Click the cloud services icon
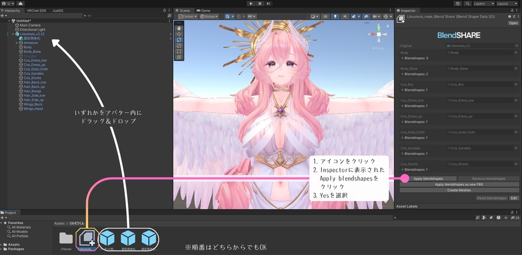Viewport: 522px width, 255px height. (20, 4)
